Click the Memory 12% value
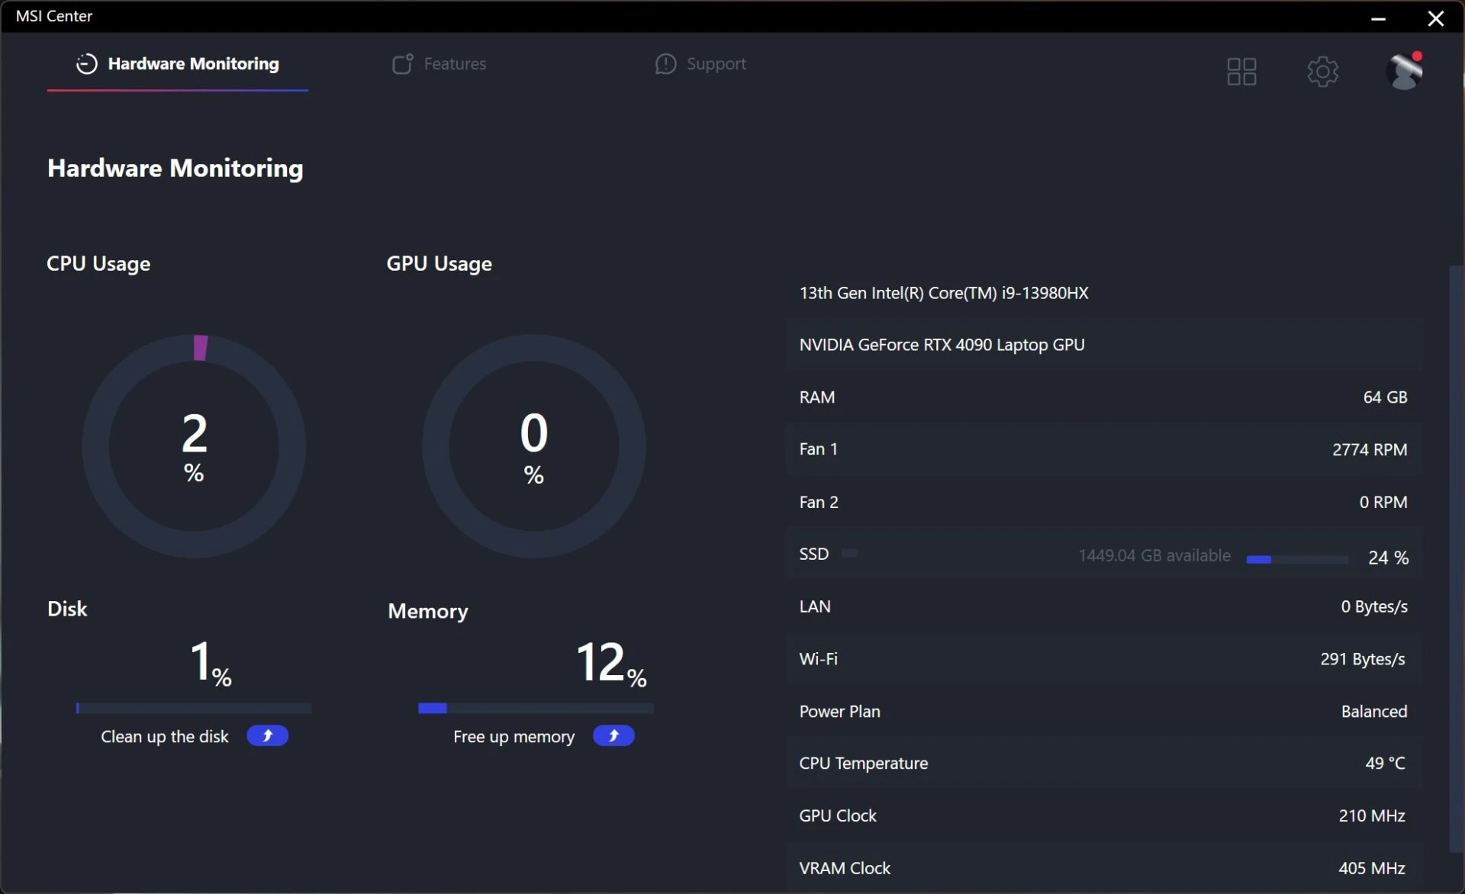 point(611,663)
